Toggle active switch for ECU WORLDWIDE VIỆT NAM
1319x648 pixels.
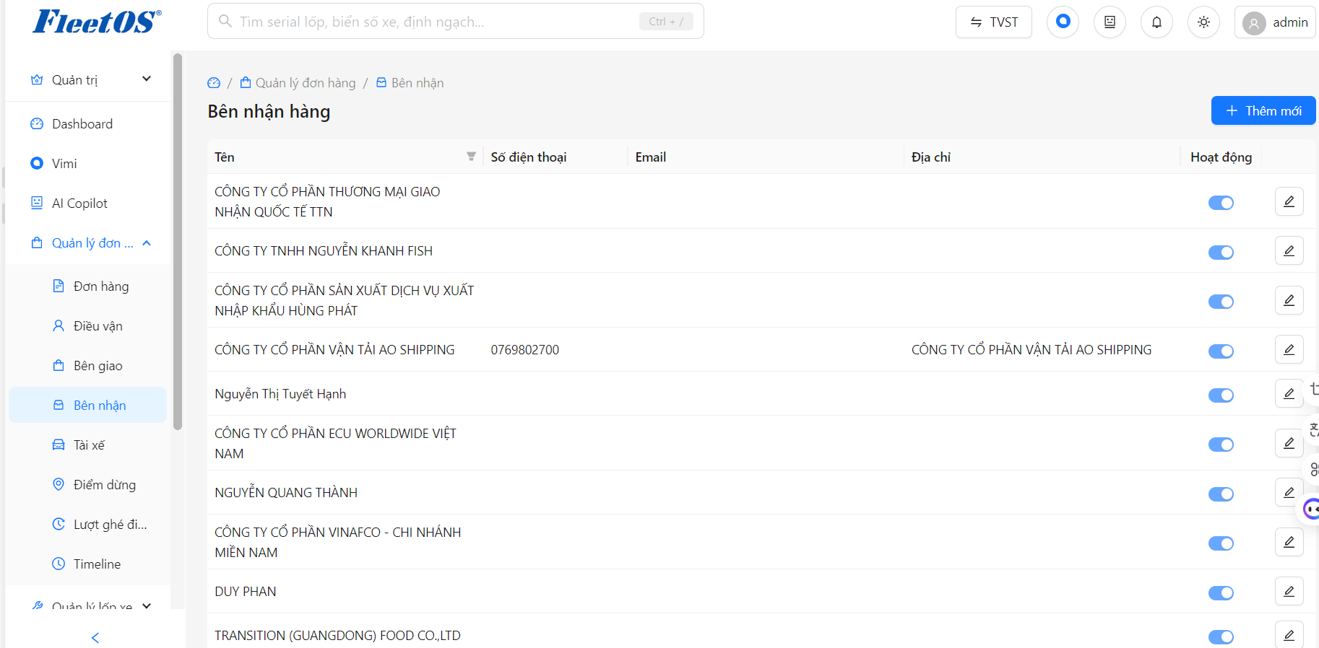point(1221,445)
